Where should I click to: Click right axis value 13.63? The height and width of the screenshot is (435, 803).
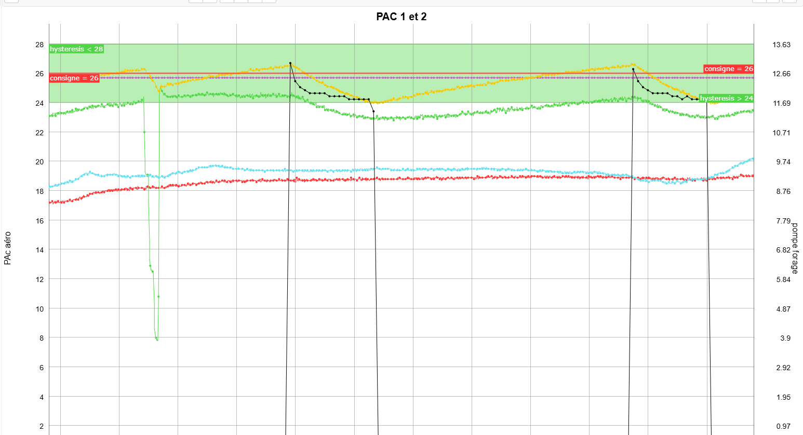[781, 45]
